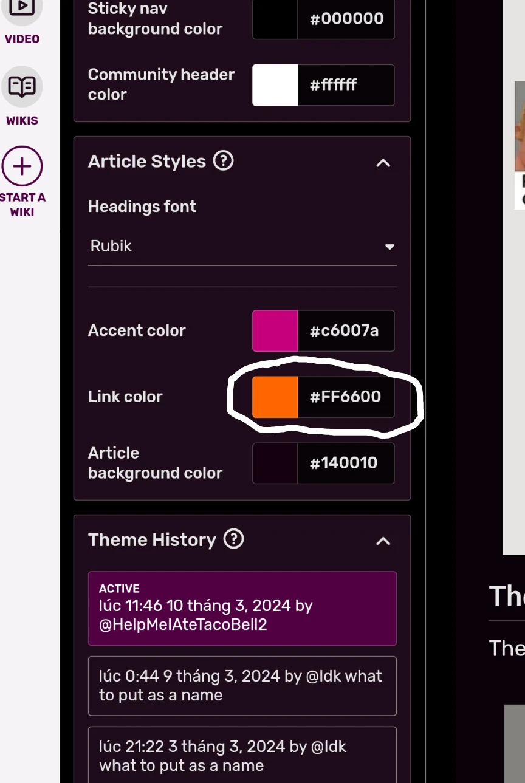525x783 pixels.
Task: Collapse the Article Styles panel
Action: (x=383, y=163)
